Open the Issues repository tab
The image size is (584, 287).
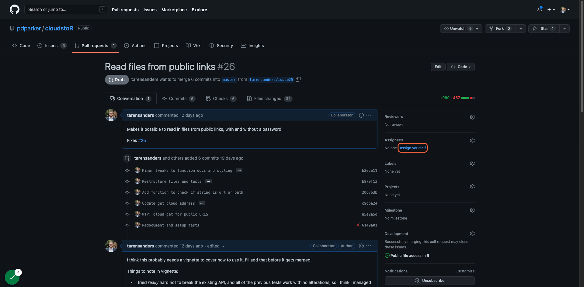coord(52,46)
